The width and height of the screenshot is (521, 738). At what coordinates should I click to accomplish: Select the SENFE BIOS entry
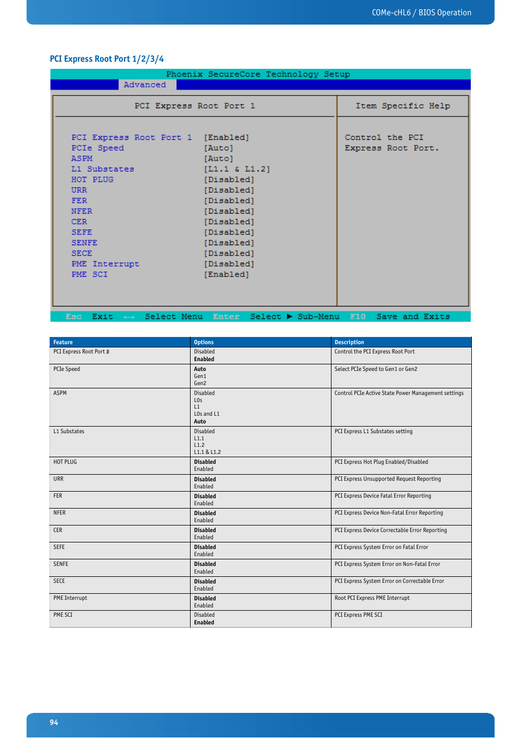coord(85,243)
